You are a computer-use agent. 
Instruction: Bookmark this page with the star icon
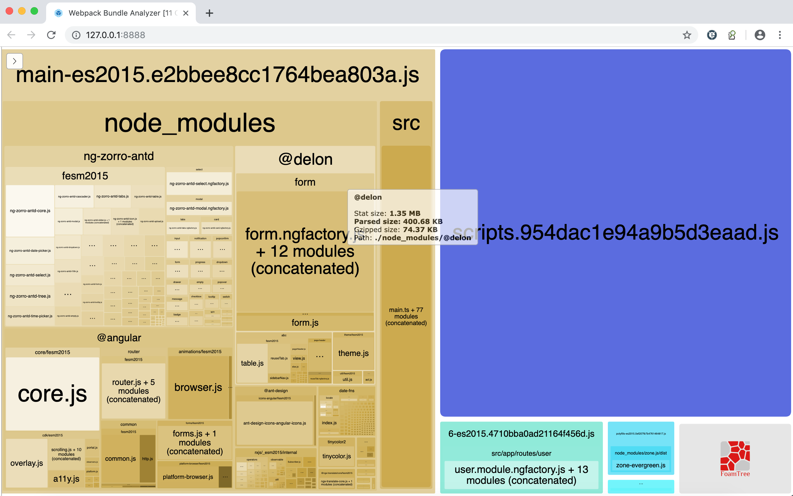click(687, 35)
